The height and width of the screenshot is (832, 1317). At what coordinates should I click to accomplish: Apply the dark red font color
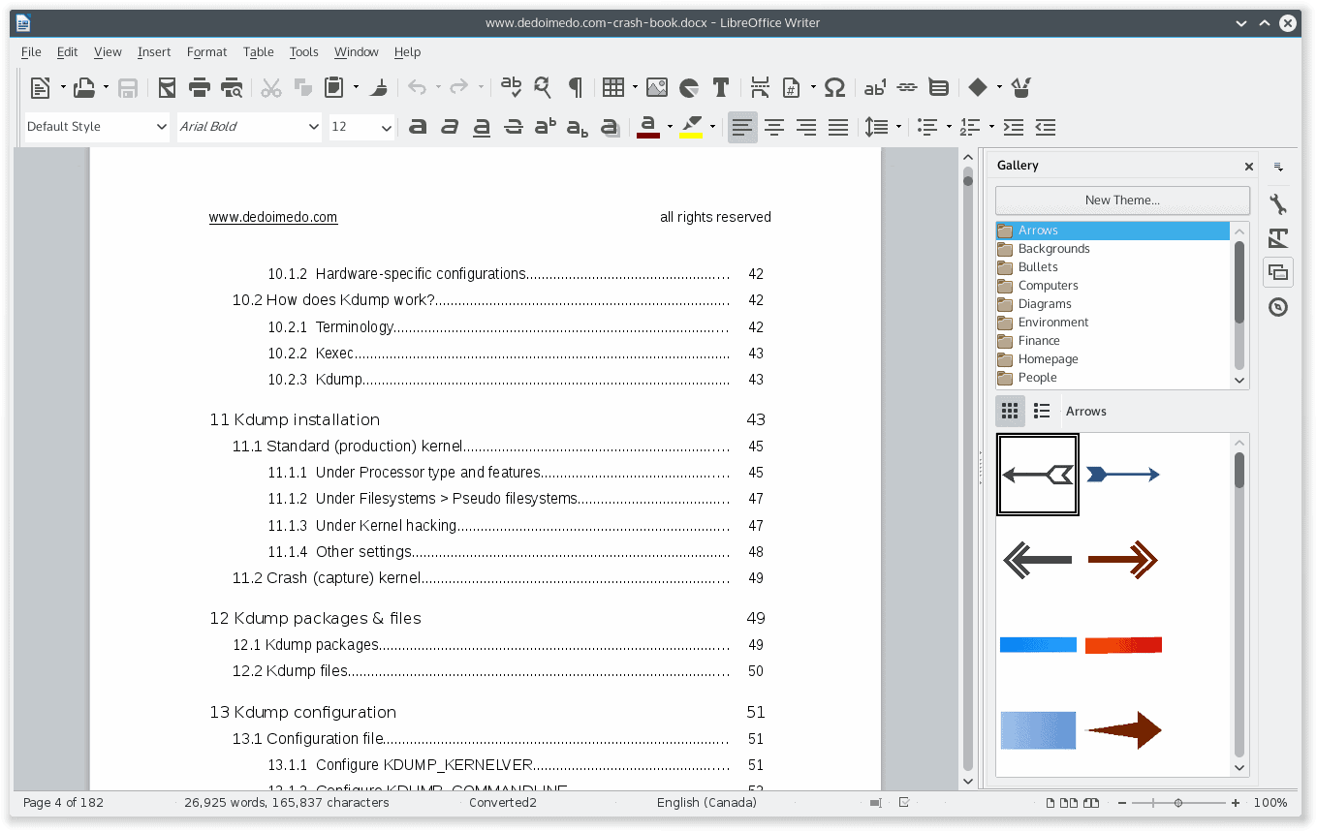(x=648, y=127)
